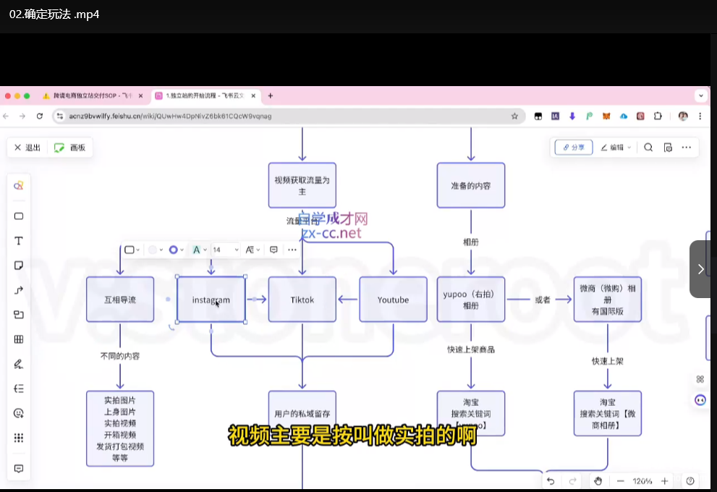Click the zoom in plus button

click(x=665, y=481)
